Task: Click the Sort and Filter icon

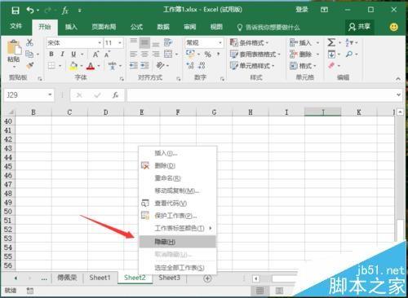Action: click(349, 42)
